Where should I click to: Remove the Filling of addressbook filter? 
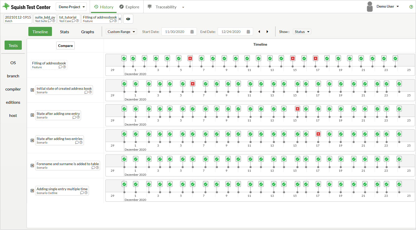point(120,19)
